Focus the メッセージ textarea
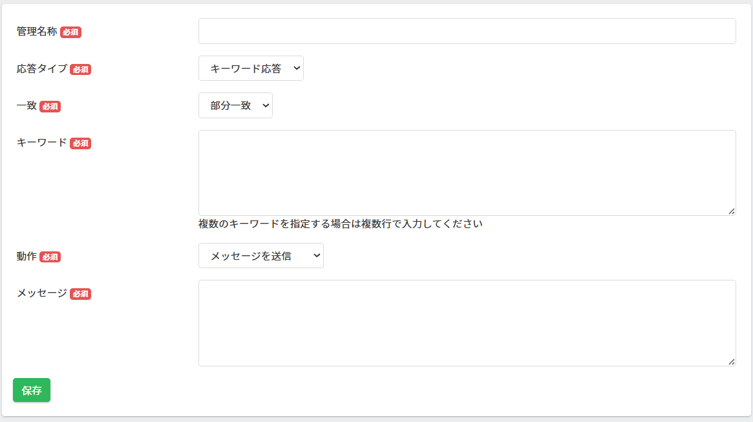The height and width of the screenshot is (422, 753). point(467,322)
